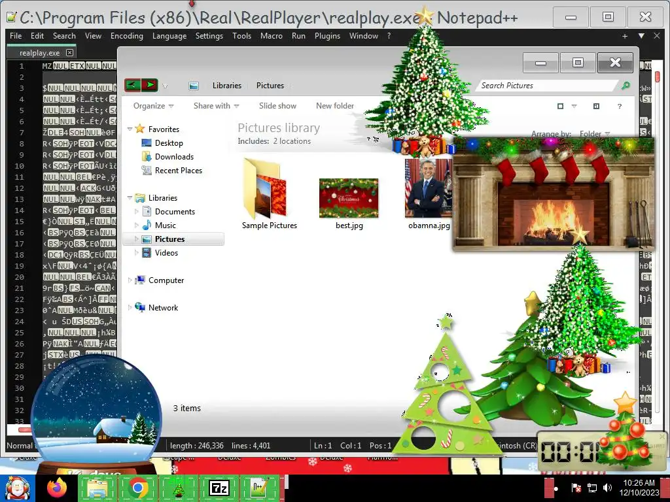This screenshot has width=670, height=502.
Task: Click the Music library note icon
Action: (147, 225)
